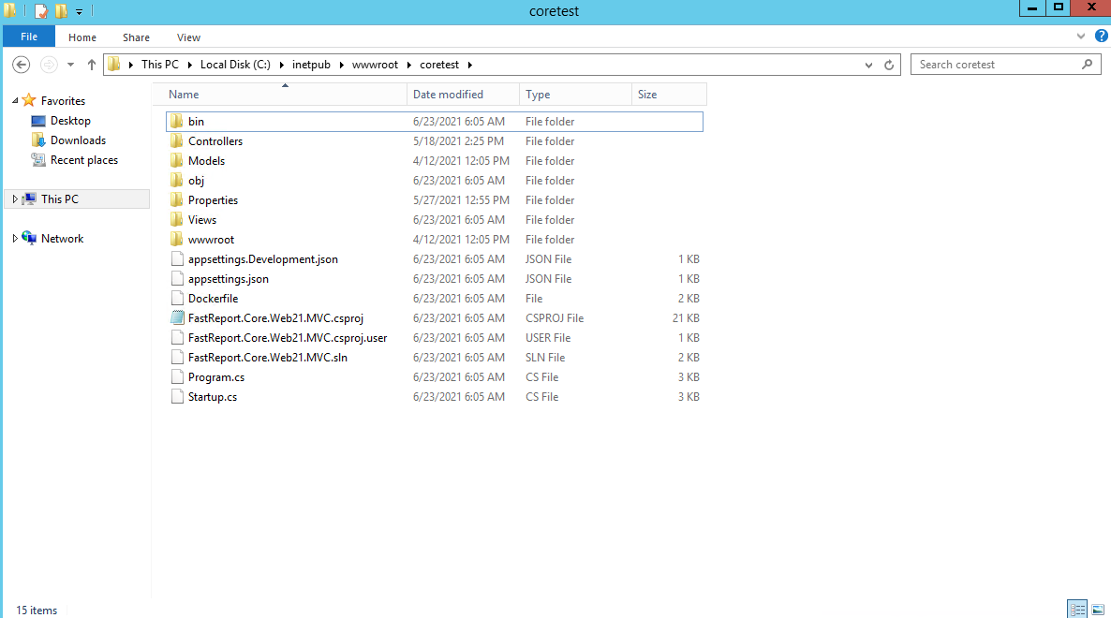This screenshot has width=1111, height=618.
Task: Open the View ribbon tab
Action: (188, 37)
